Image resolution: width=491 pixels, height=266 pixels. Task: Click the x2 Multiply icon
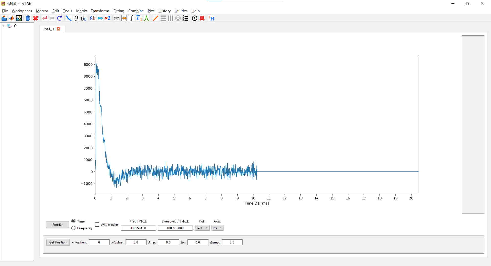tap(108, 18)
